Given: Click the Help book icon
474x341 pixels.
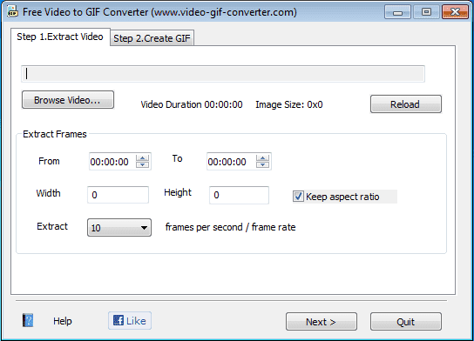Looking at the screenshot, I should pyautogui.click(x=28, y=320).
